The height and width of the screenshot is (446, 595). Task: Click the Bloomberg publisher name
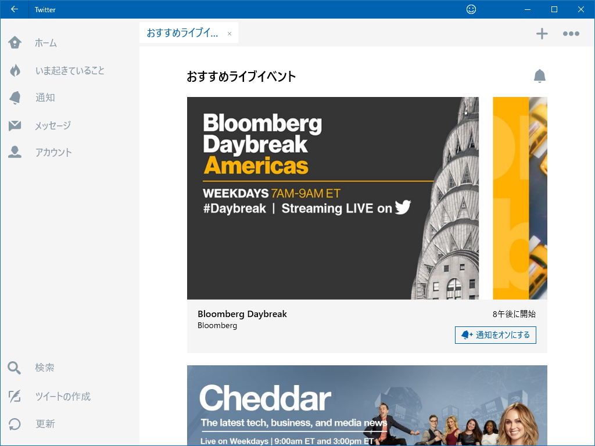(x=217, y=325)
